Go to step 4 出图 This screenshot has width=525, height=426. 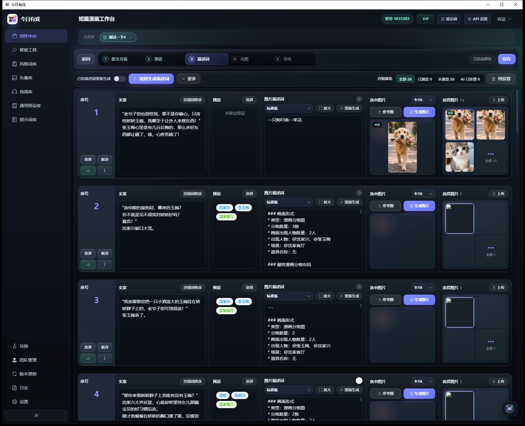(x=240, y=59)
